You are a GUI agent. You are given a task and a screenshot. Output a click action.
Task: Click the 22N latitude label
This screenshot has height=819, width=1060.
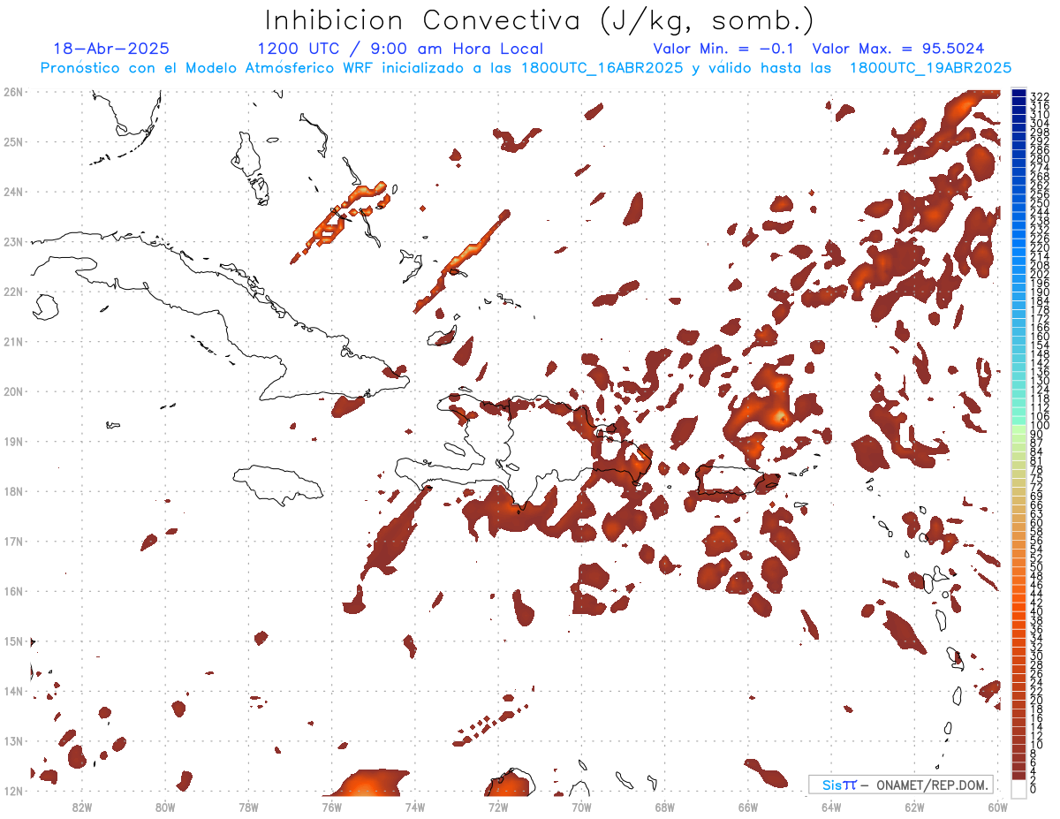pyautogui.click(x=12, y=292)
